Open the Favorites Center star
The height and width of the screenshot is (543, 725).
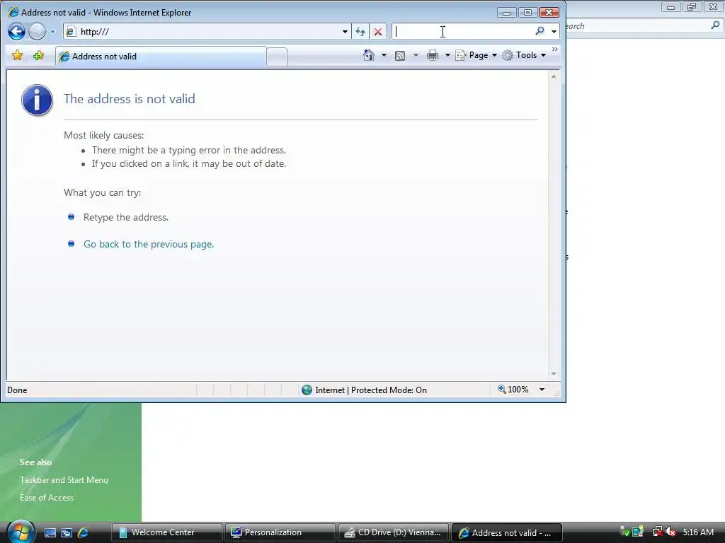pos(17,55)
